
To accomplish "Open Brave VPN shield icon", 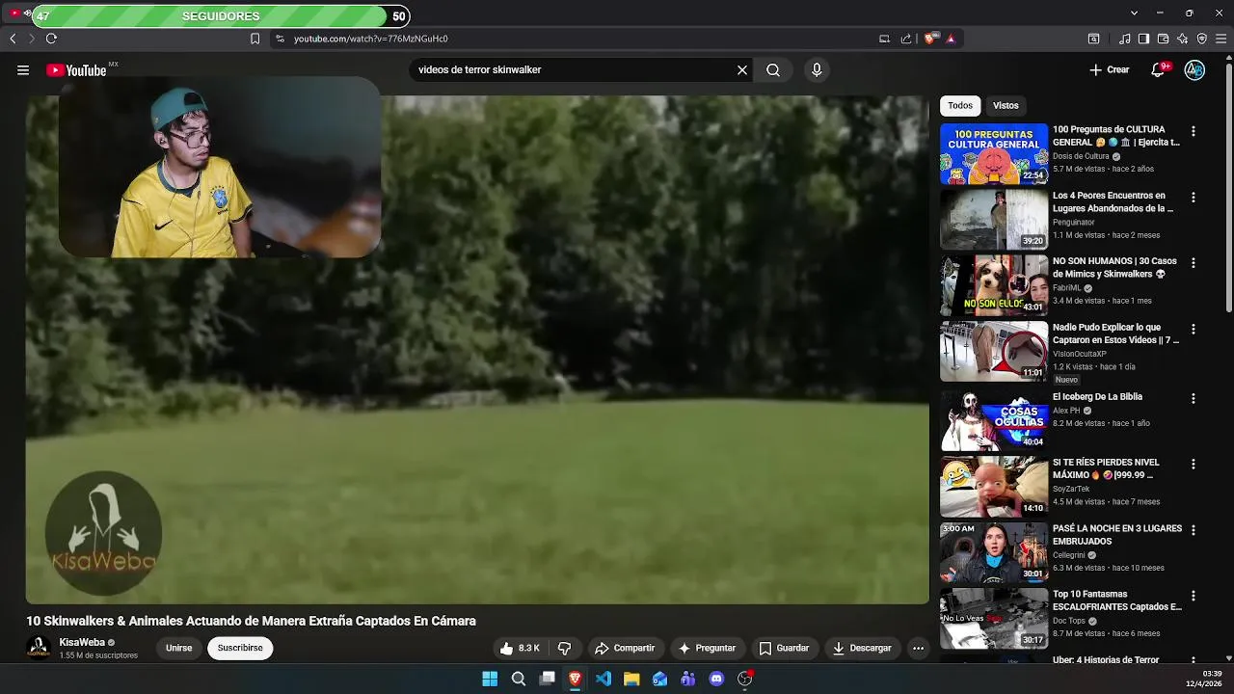I will click(1201, 39).
